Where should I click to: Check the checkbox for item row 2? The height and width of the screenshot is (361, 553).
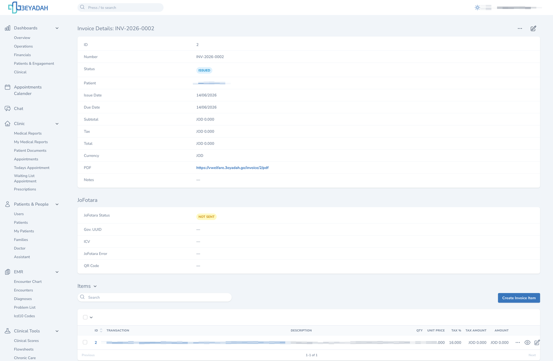coord(85,342)
